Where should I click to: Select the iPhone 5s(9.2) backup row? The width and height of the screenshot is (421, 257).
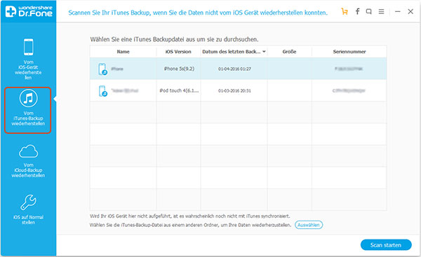(x=238, y=69)
